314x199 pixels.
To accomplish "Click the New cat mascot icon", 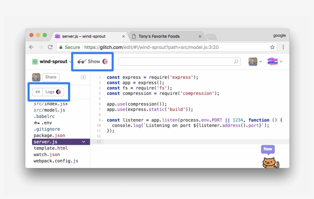I will coord(270,162).
